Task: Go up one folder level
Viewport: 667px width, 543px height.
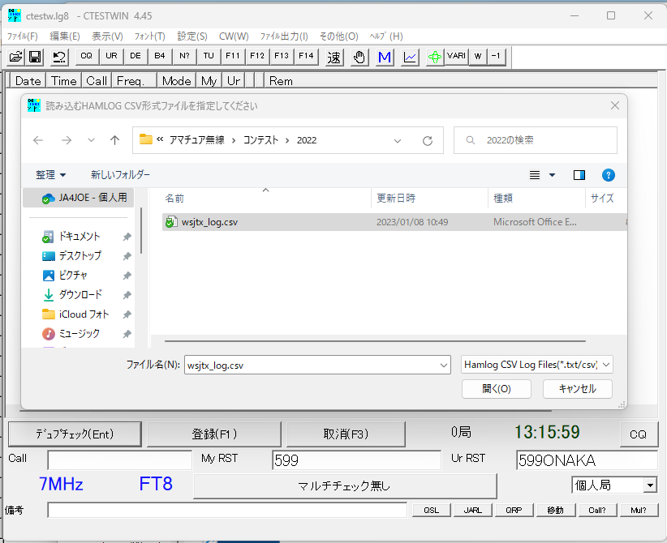Action: tap(115, 140)
